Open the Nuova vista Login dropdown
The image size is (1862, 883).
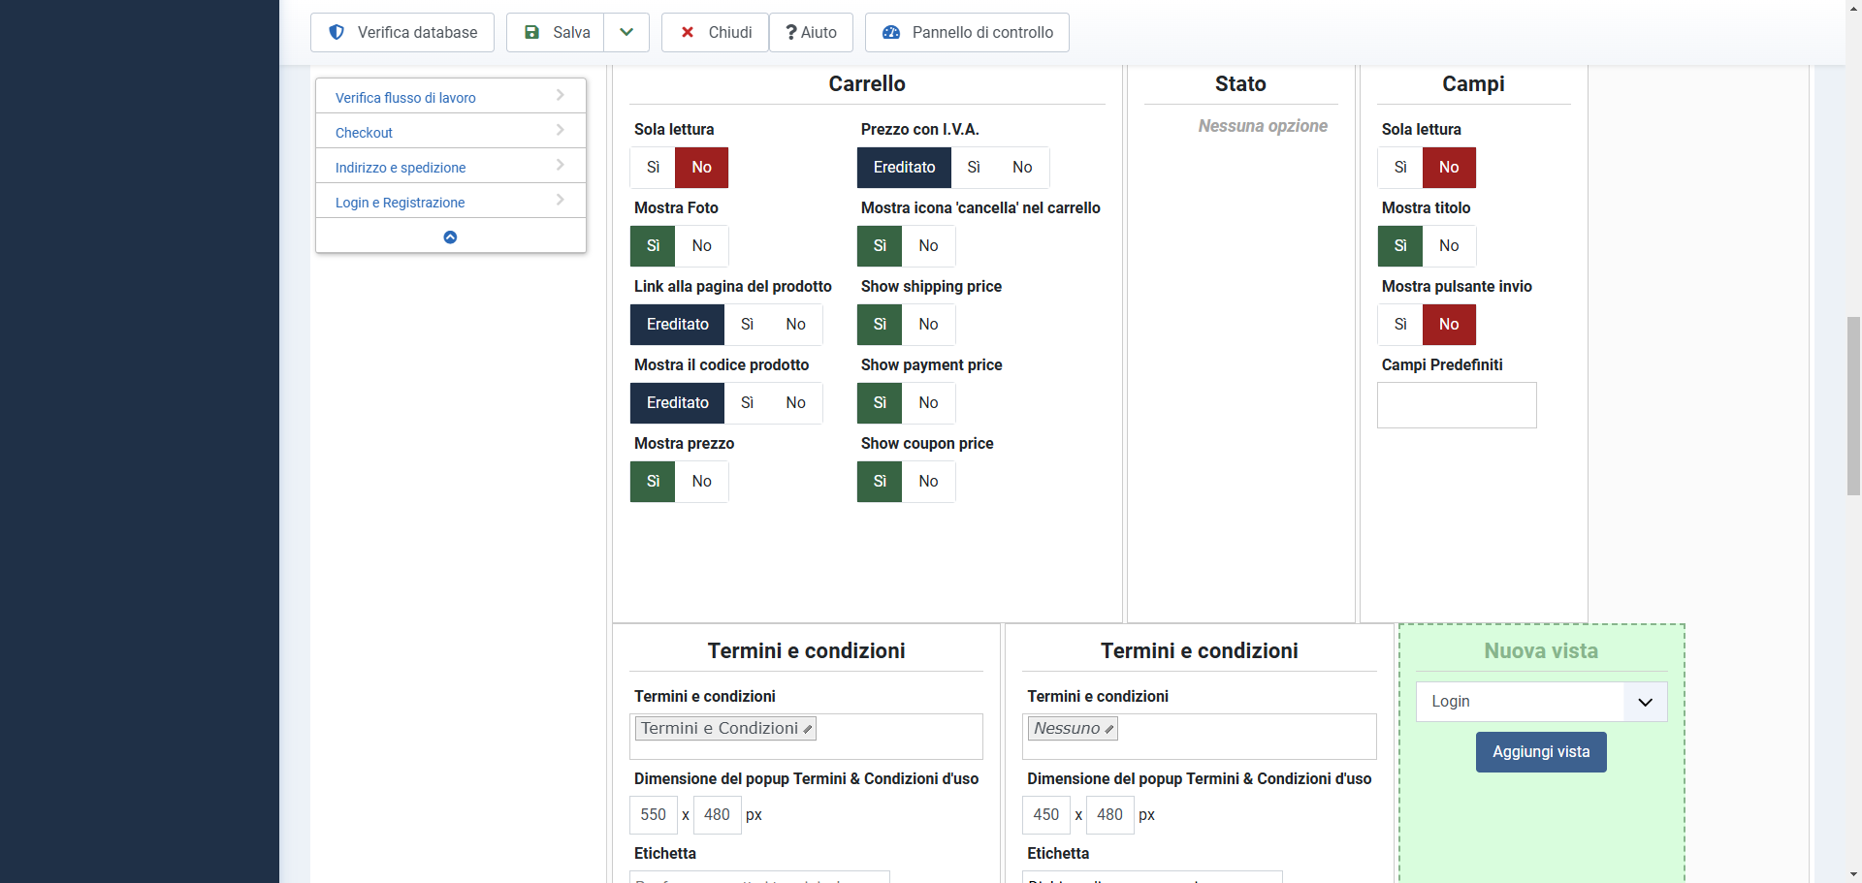(x=1645, y=702)
